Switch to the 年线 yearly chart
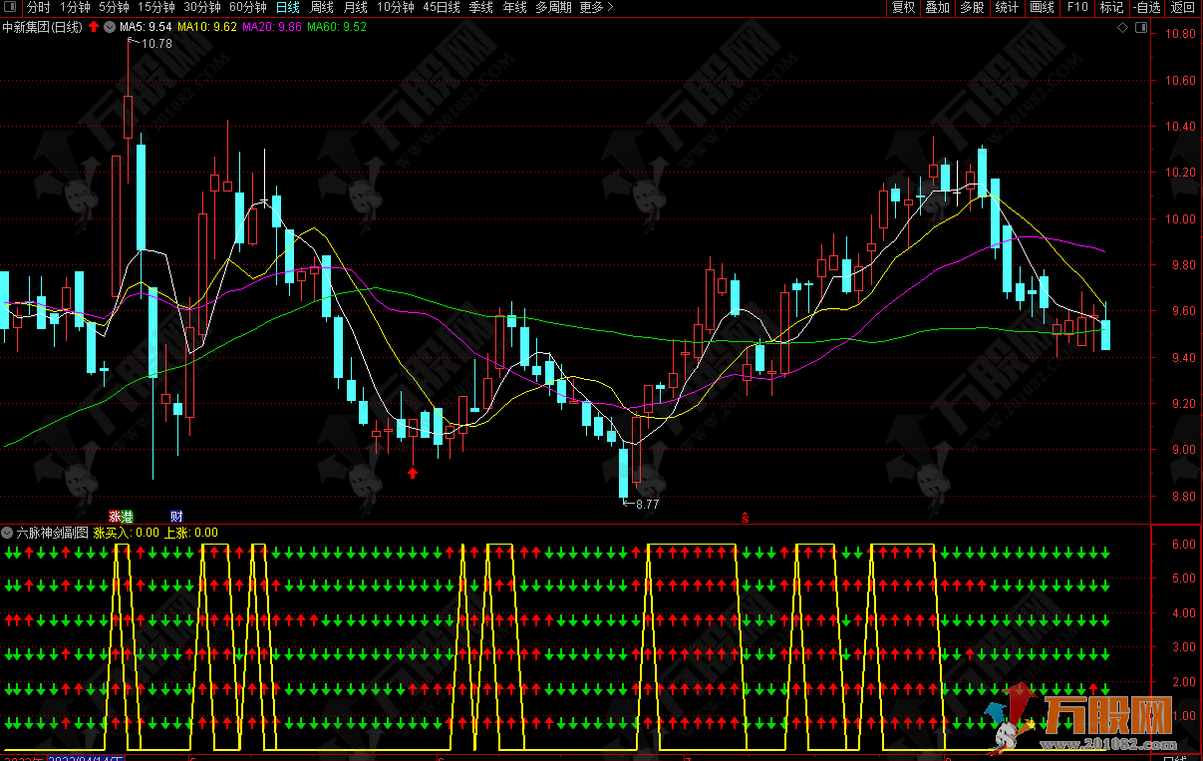The height and width of the screenshot is (761, 1203). click(x=514, y=7)
